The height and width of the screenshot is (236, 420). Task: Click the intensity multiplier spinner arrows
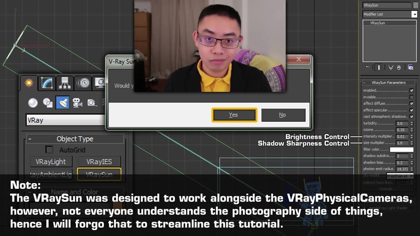pyautogui.click(x=412, y=136)
